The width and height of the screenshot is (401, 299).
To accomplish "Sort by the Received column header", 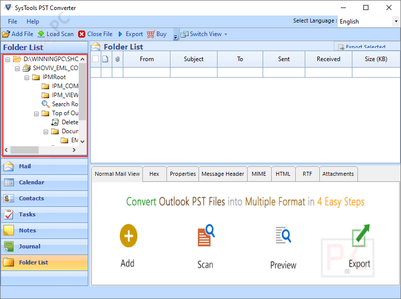I will pyautogui.click(x=328, y=59).
